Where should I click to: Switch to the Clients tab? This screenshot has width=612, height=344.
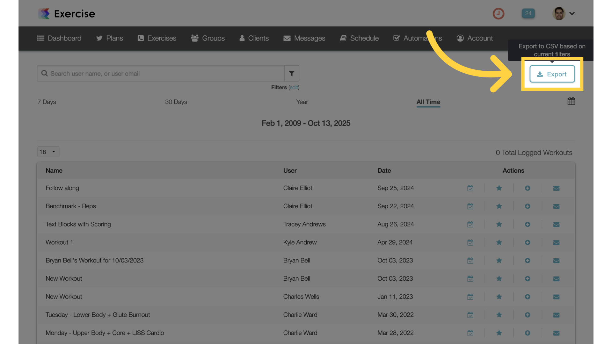[x=254, y=38]
